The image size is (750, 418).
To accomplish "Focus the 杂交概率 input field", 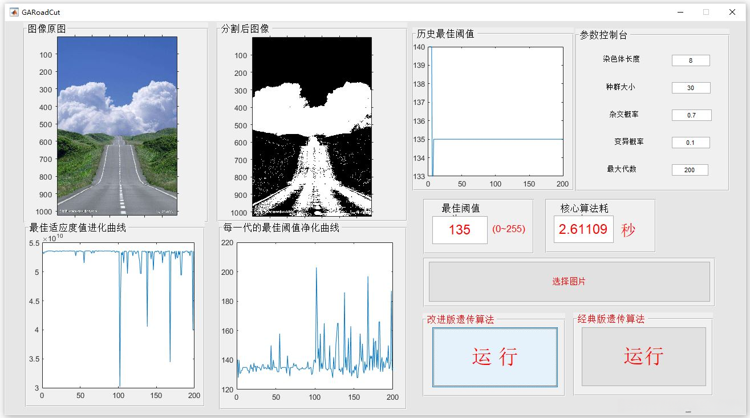I will pyautogui.click(x=691, y=115).
